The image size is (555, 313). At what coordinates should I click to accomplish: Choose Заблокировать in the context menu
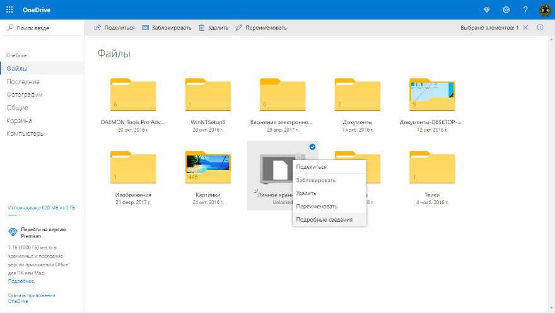315,180
